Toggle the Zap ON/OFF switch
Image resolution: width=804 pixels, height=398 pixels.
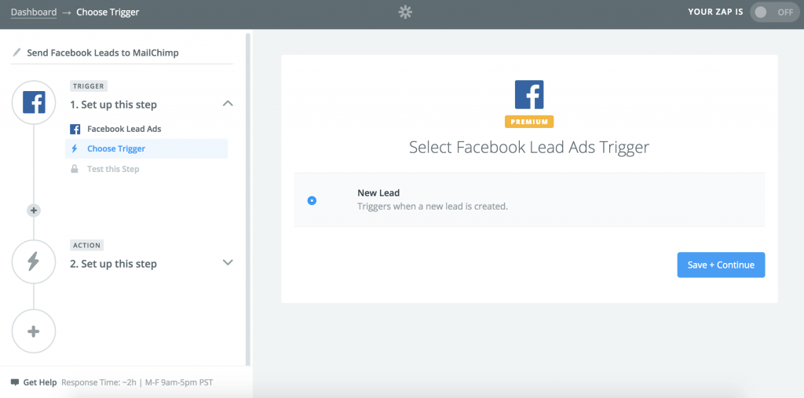point(774,13)
